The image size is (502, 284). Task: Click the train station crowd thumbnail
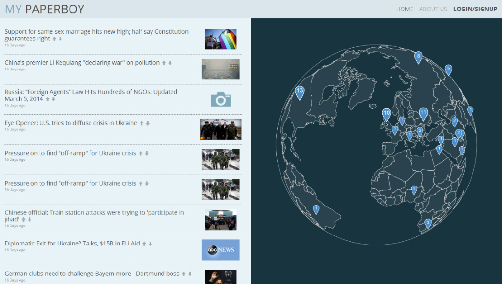coord(221,220)
